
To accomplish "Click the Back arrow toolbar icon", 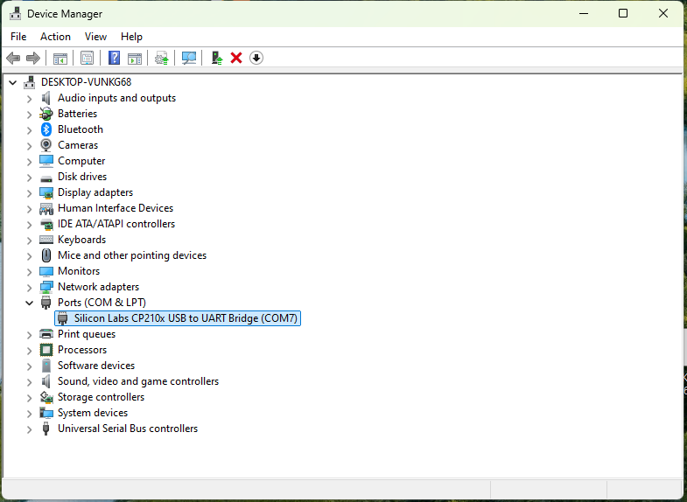I will (13, 58).
